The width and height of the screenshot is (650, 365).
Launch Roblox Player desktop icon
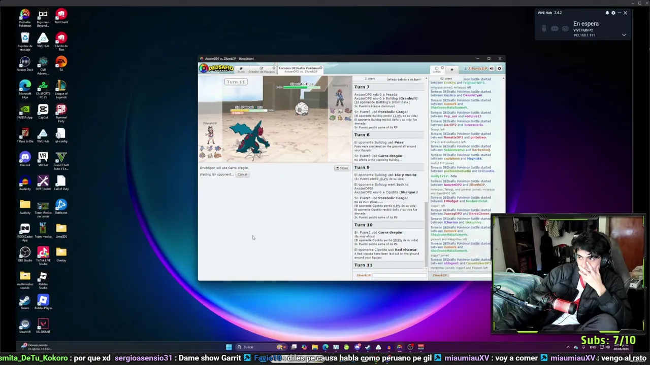click(x=43, y=302)
